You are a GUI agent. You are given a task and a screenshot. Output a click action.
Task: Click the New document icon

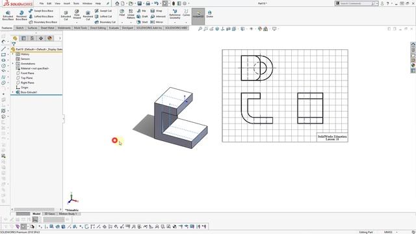[x=123, y=3]
